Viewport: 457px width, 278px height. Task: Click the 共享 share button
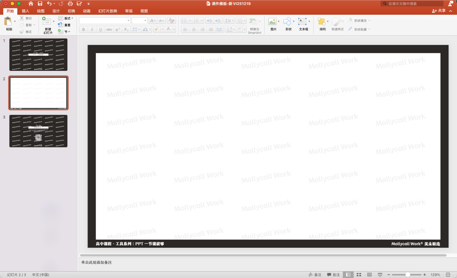(x=439, y=11)
